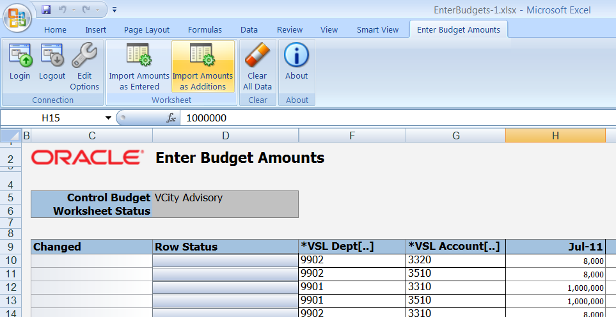Select column F header

pos(352,135)
